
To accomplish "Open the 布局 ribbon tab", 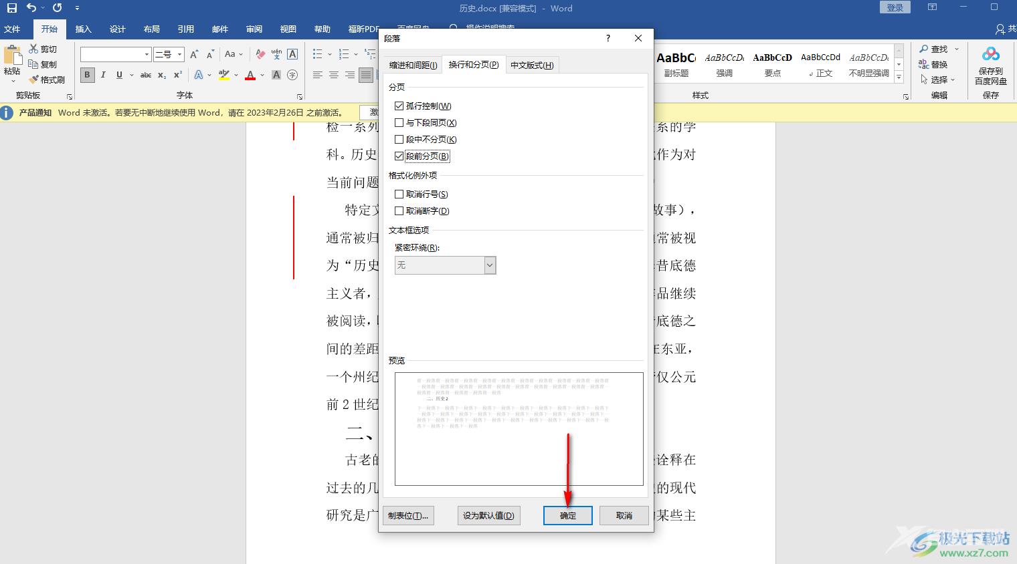I will (152, 29).
